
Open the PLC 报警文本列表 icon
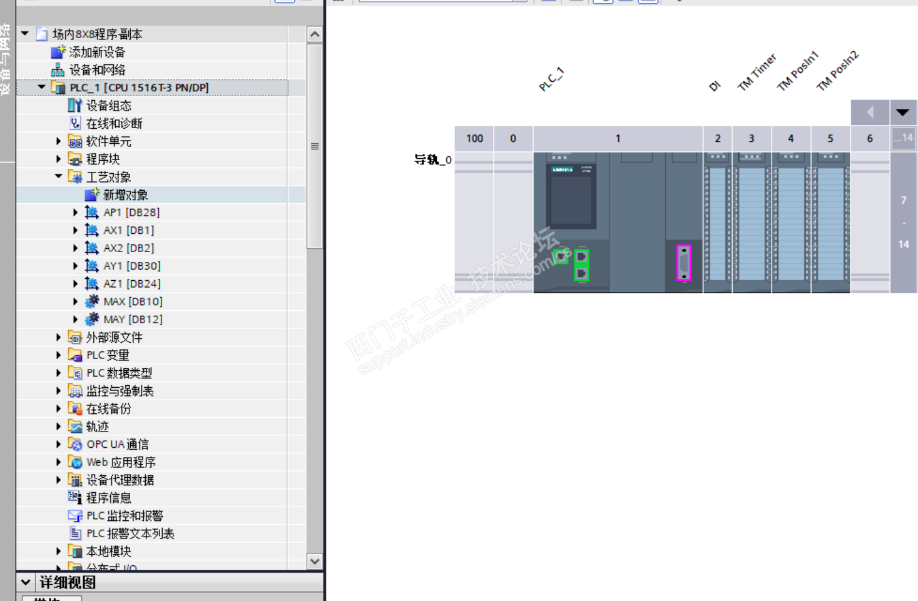point(75,533)
